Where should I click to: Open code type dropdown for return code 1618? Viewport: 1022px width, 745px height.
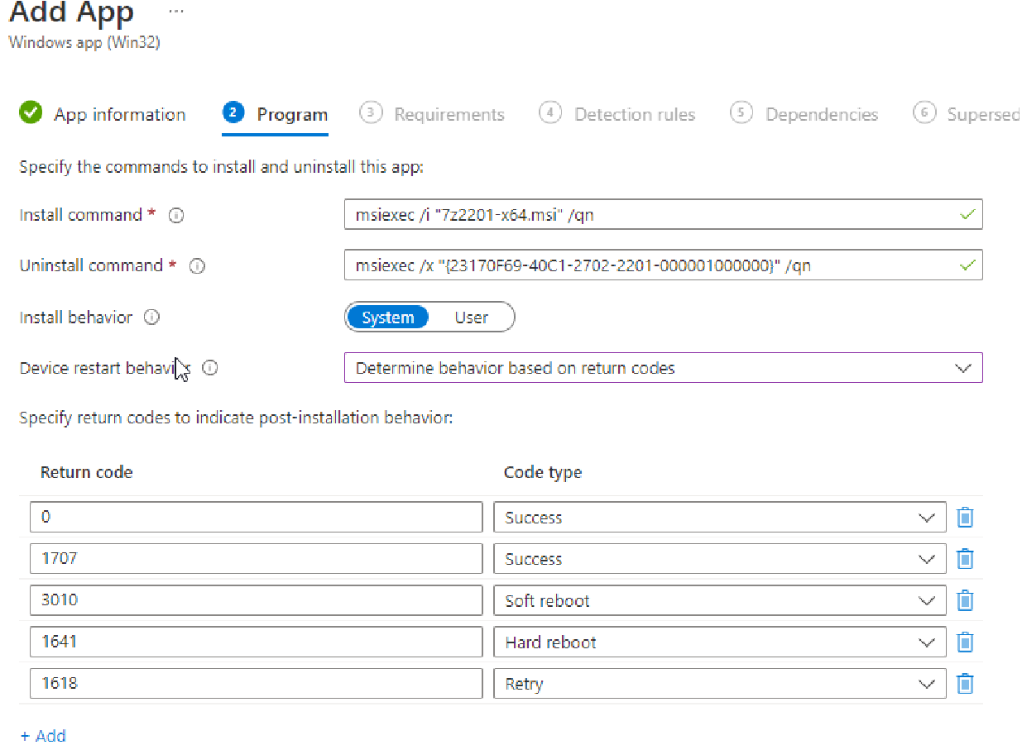pos(927,683)
